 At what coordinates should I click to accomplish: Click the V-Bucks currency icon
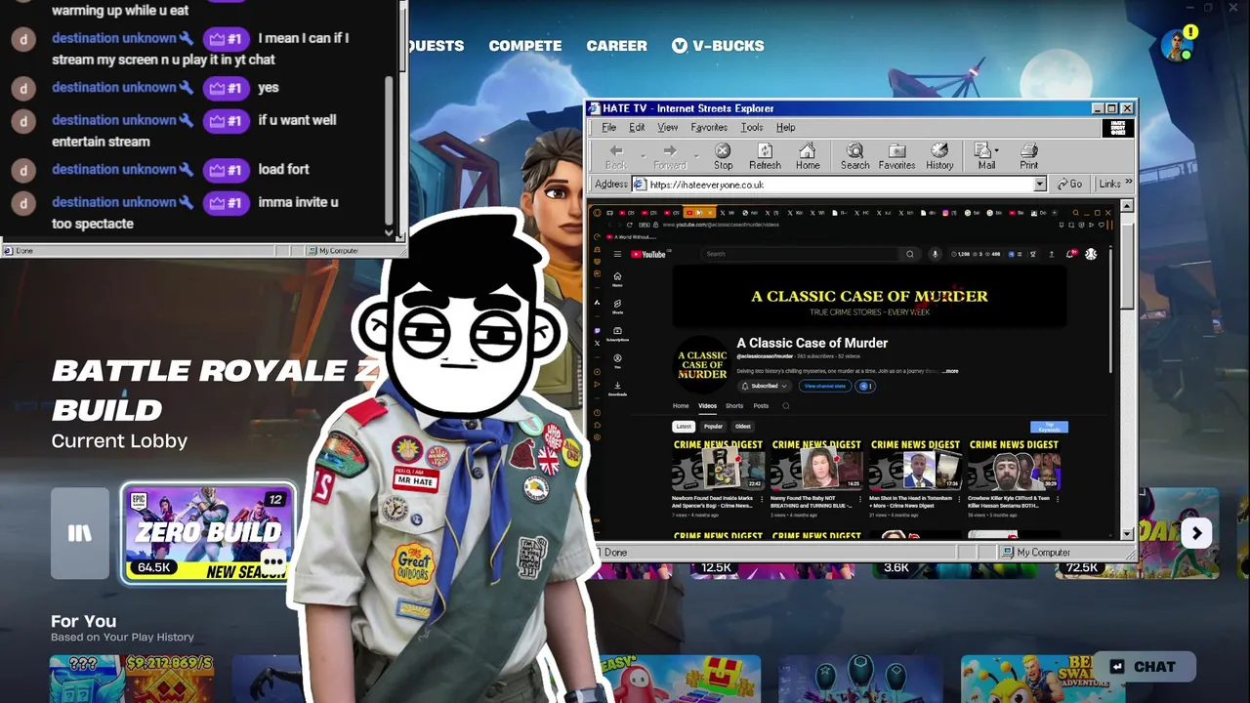(680, 46)
